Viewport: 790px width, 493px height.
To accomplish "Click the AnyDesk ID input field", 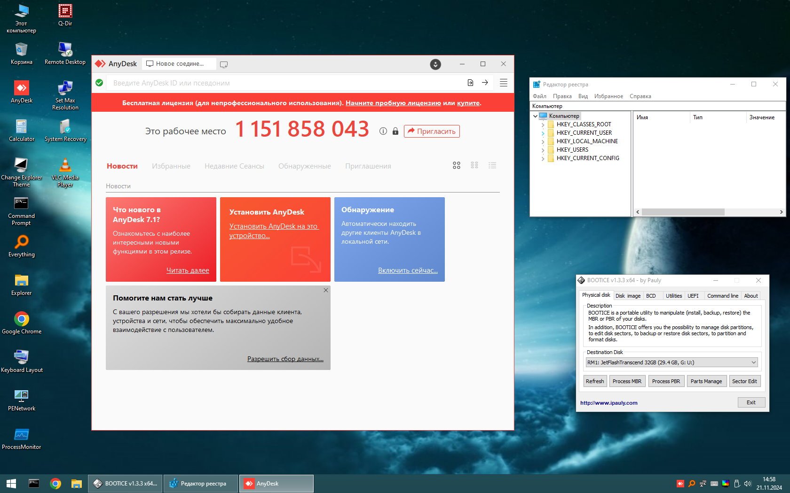I will 282,83.
